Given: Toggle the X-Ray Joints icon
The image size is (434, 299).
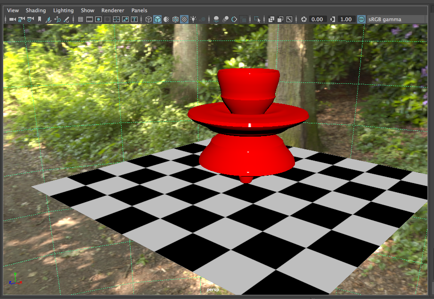Looking at the screenshot, I should 289,19.
